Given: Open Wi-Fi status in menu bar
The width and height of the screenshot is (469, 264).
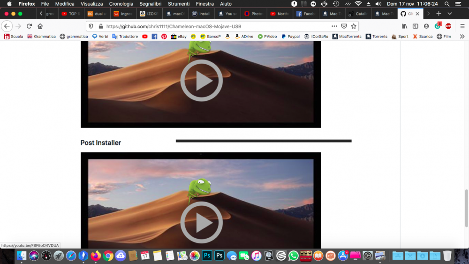Looking at the screenshot, I should (x=358, y=4).
